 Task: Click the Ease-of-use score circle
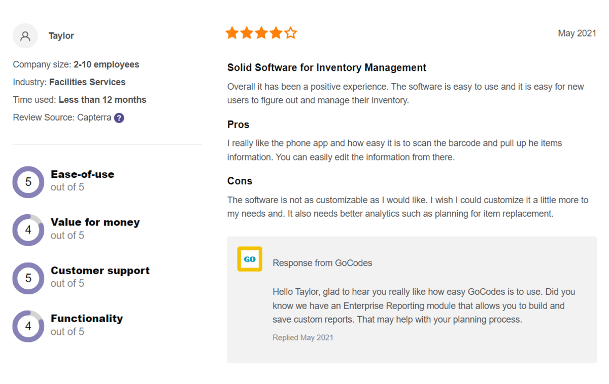point(28,182)
